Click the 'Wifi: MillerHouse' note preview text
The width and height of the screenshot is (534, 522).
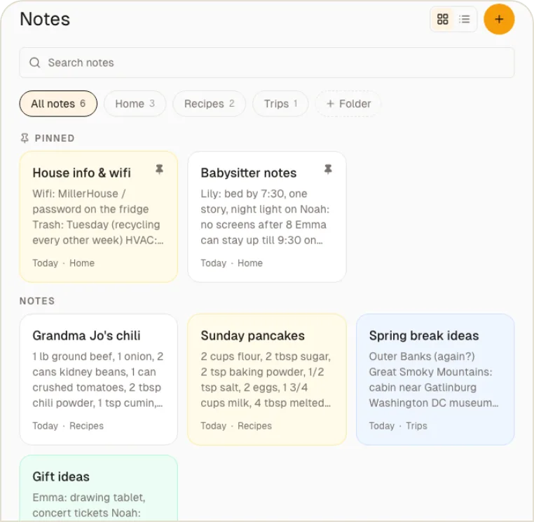tap(97, 217)
